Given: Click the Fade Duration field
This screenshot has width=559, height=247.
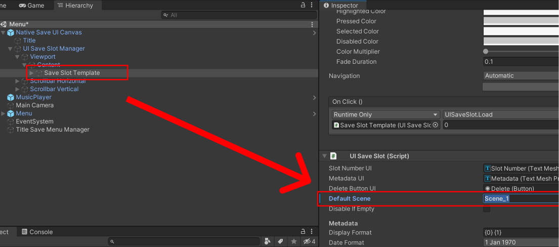Looking at the screenshot, I should 521,61.
